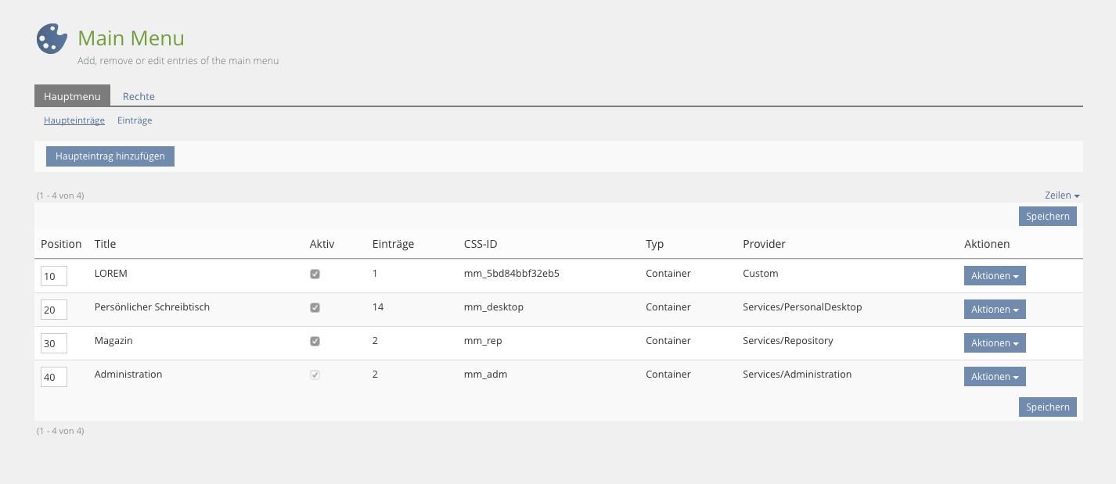Toggle Aktiv checkbox for Magazin
1116x484 pixels.
pyautogui.click(x=315, y=342)
